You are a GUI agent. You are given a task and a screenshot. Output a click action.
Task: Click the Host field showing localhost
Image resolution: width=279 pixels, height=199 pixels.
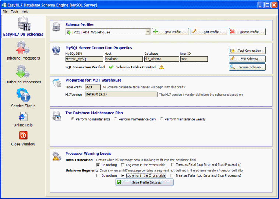click(124, 59)
